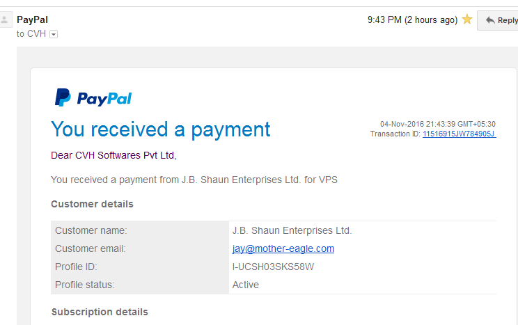Click the yellow star icon
This screenshot has width=518, height=325.
tap(466, 19)
